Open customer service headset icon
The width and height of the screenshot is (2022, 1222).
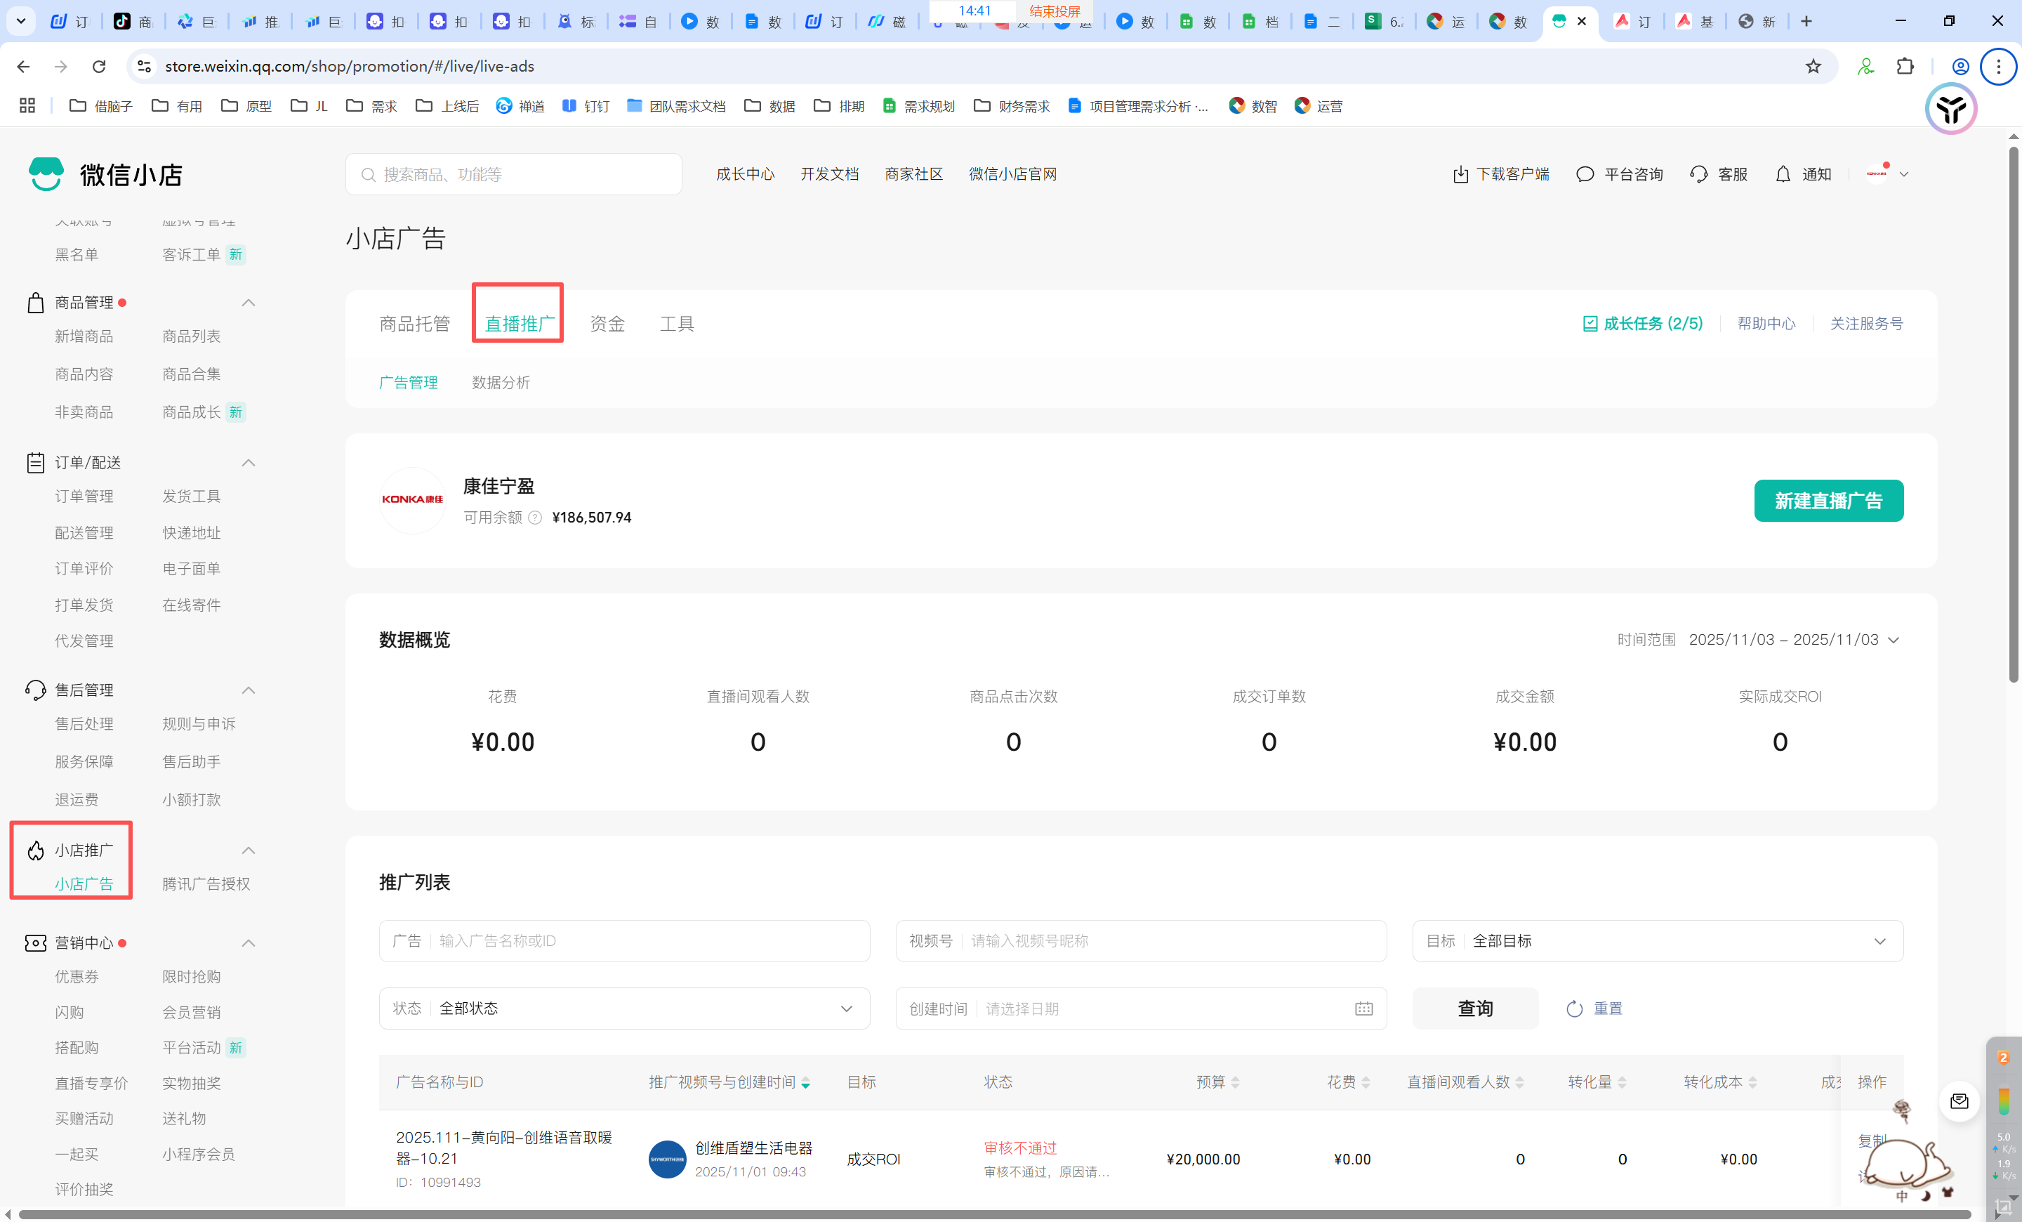[1698, 174]
